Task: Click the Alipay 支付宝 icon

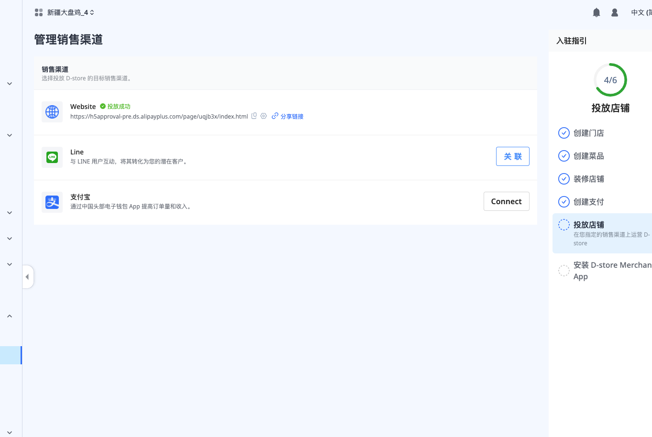Action: [52, 202]
